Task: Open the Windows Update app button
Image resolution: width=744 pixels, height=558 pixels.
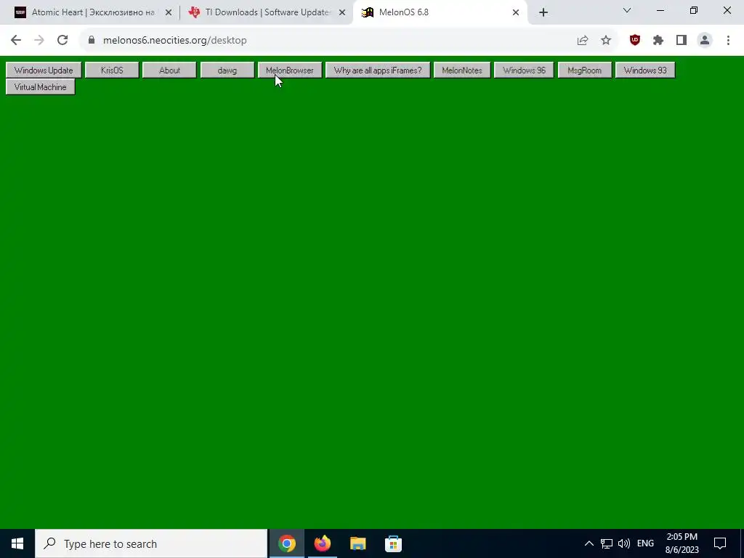Action: pos(44,70)
